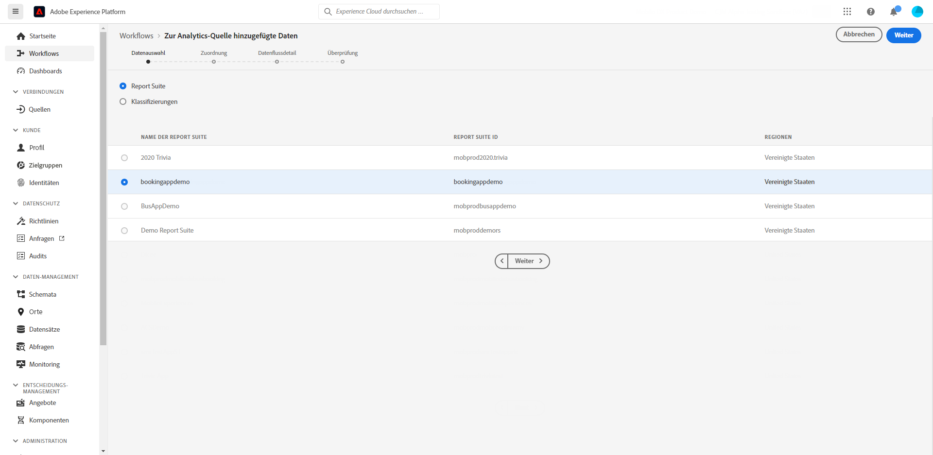This screenshot has height=455, width=933.
Task: Select the Report Suite radio option
Action: pos(123,86)
